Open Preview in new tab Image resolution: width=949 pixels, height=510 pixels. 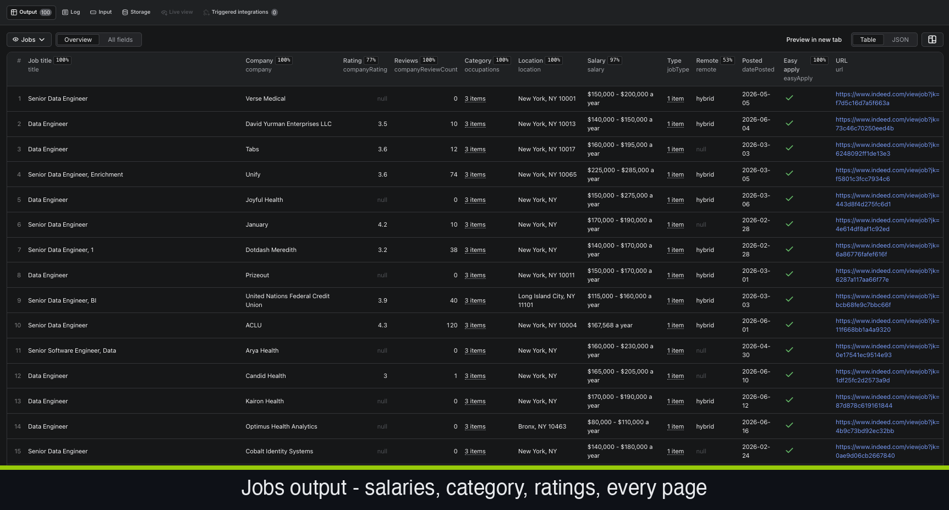[x=814, y=40]
